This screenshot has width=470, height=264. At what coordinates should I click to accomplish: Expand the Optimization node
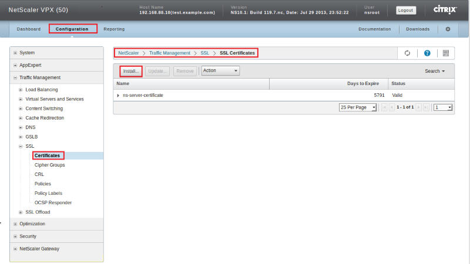15,224
